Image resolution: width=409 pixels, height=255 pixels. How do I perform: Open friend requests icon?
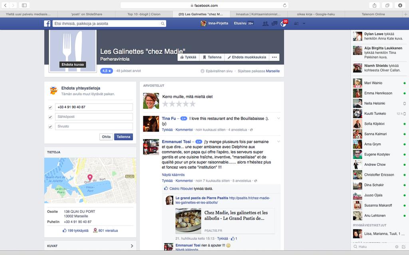(x=266, y=24)
